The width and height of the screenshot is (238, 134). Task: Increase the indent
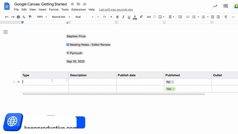(218, 17)
